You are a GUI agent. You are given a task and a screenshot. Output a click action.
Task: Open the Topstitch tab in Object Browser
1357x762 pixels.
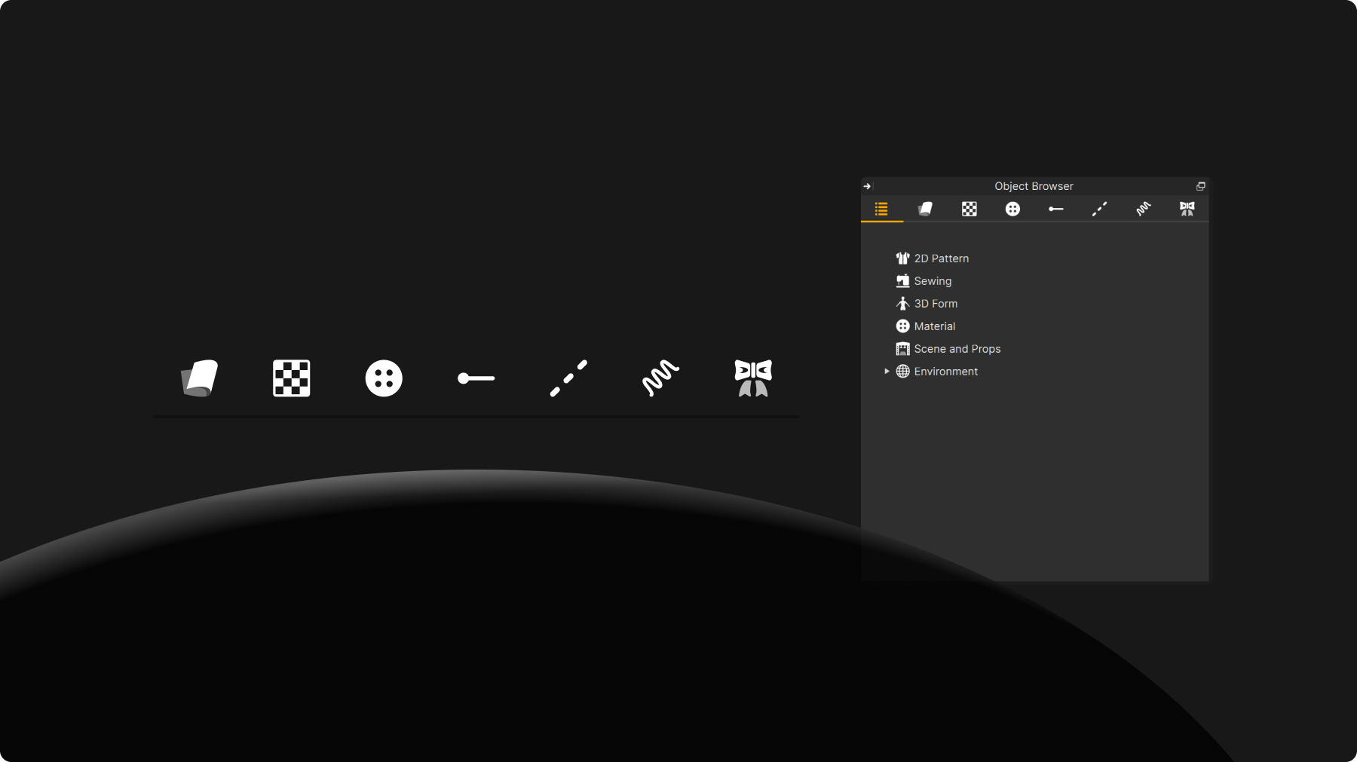coord(1100,209)
